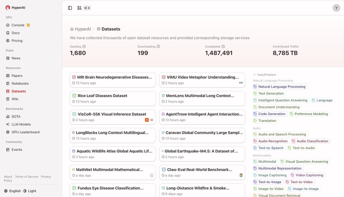Click the About footer link

[8, 177]
